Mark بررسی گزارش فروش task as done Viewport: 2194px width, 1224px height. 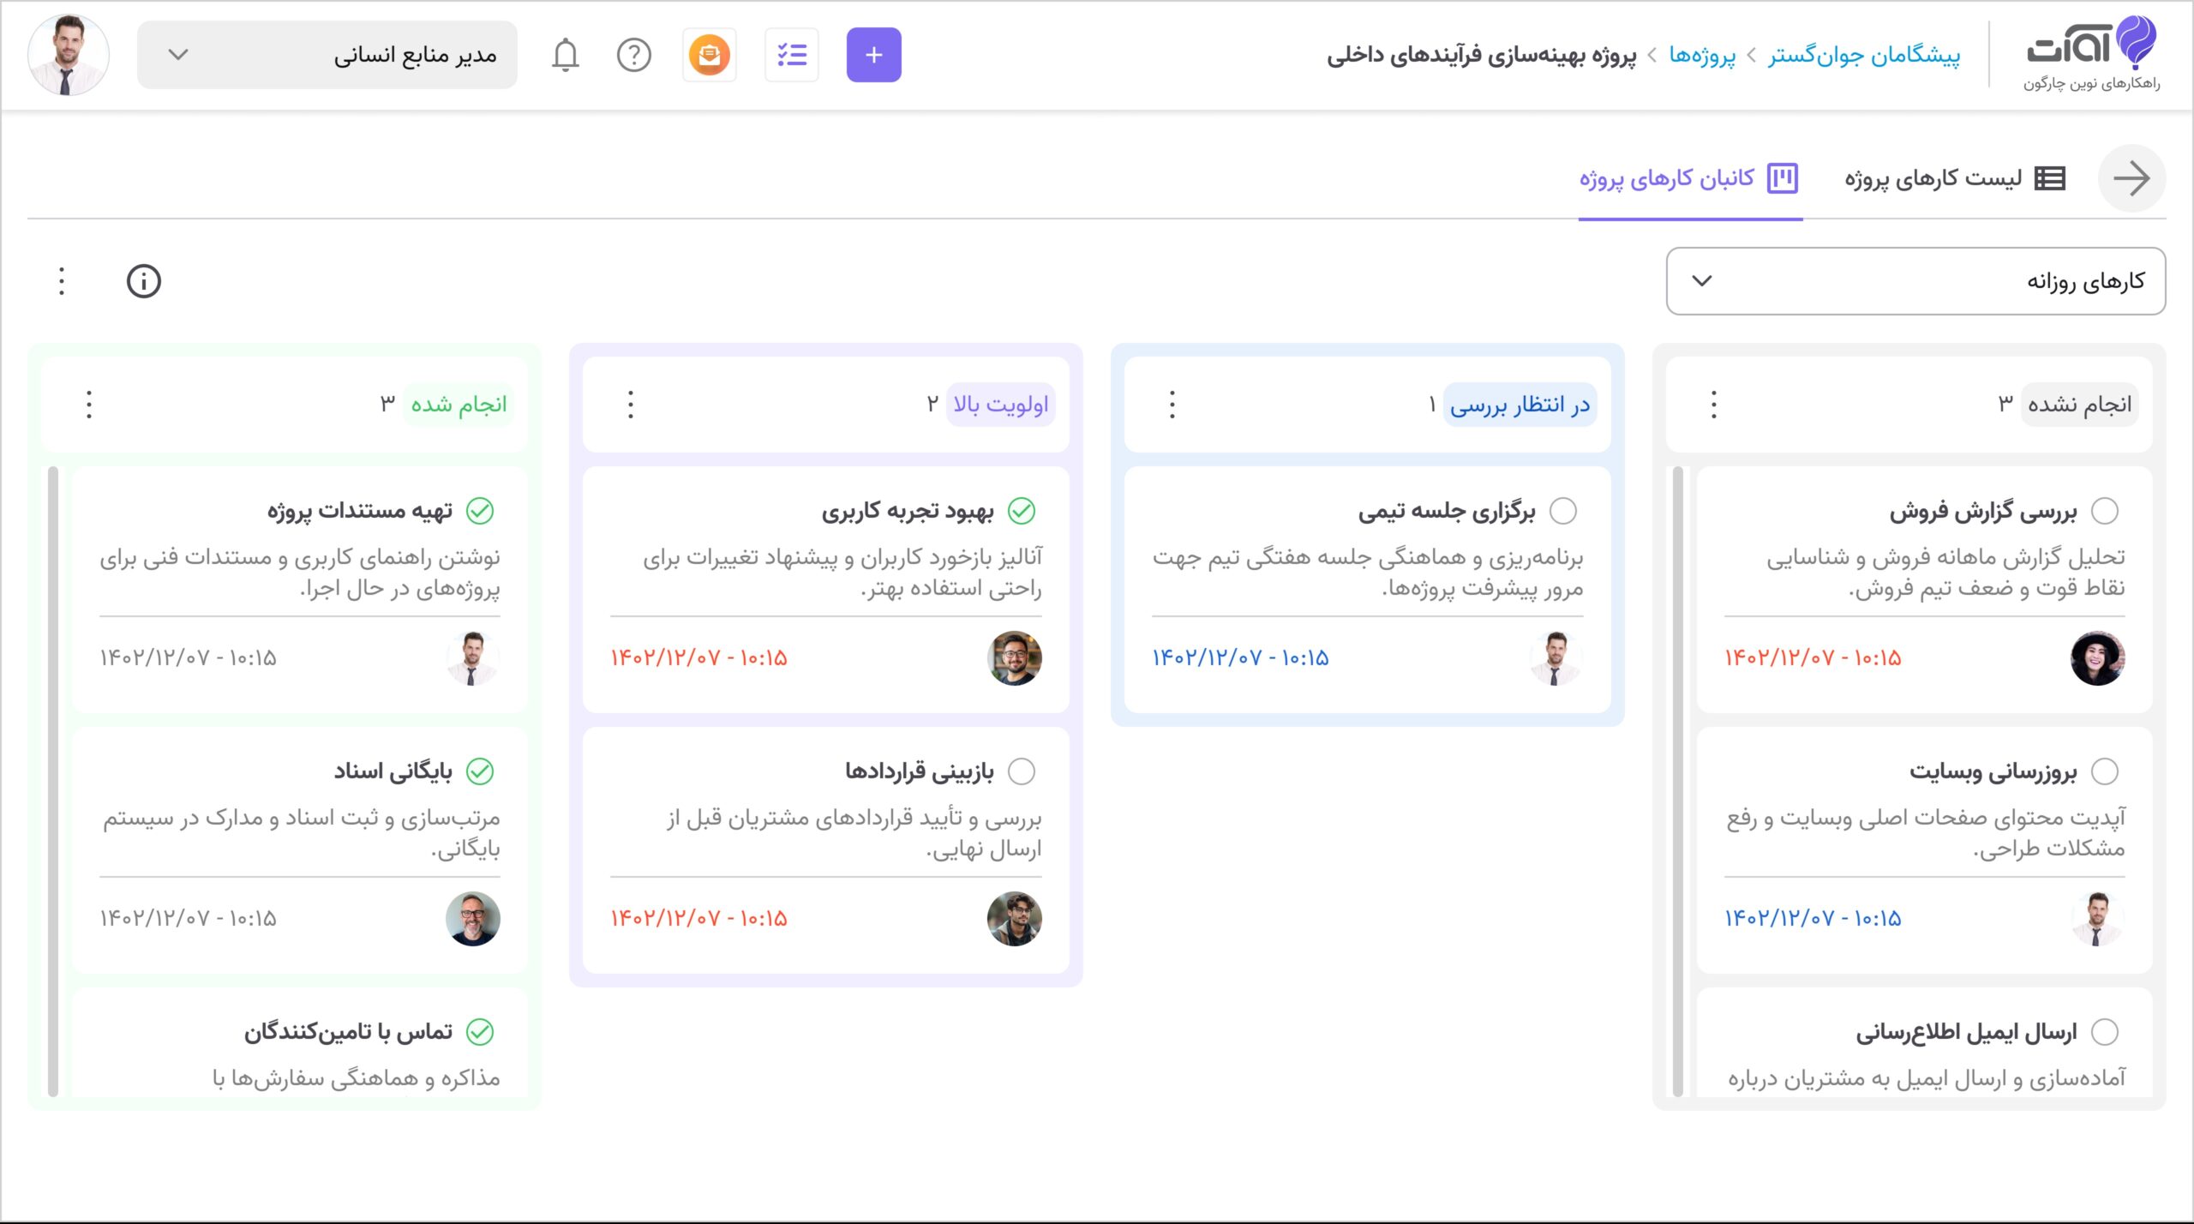pos(2105,511)
